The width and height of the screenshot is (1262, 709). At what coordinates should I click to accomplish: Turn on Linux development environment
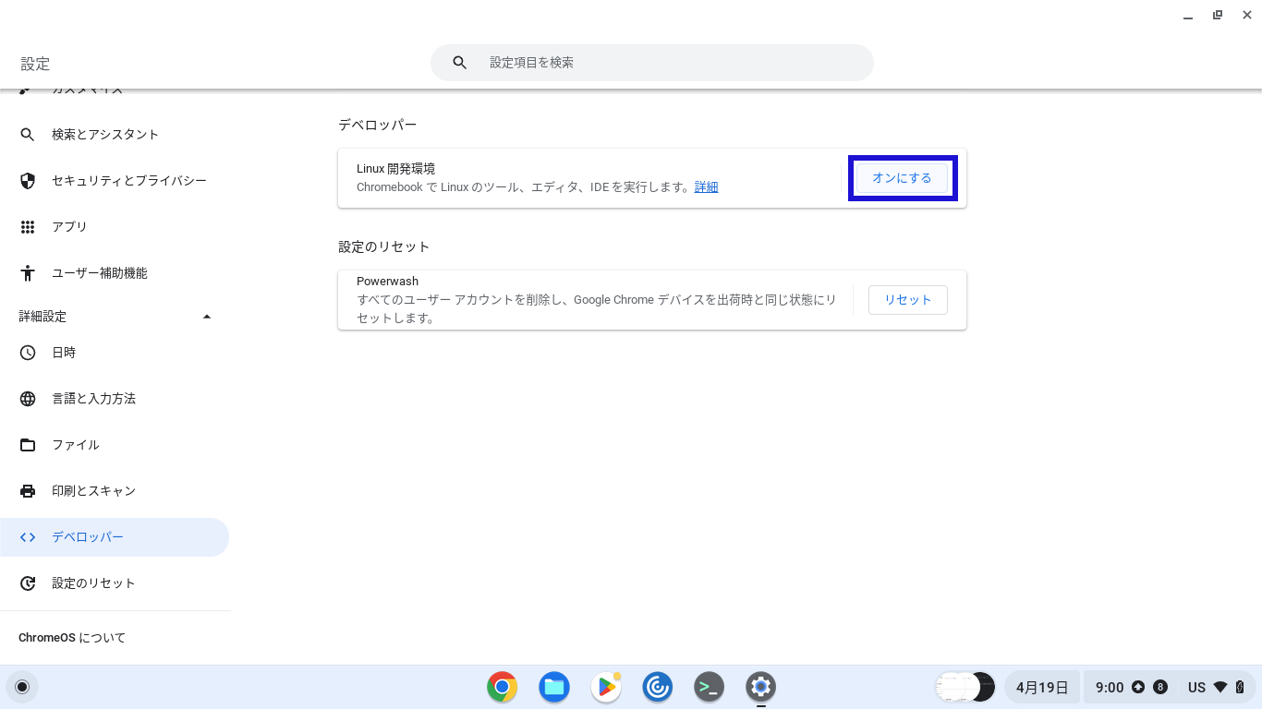902,178
